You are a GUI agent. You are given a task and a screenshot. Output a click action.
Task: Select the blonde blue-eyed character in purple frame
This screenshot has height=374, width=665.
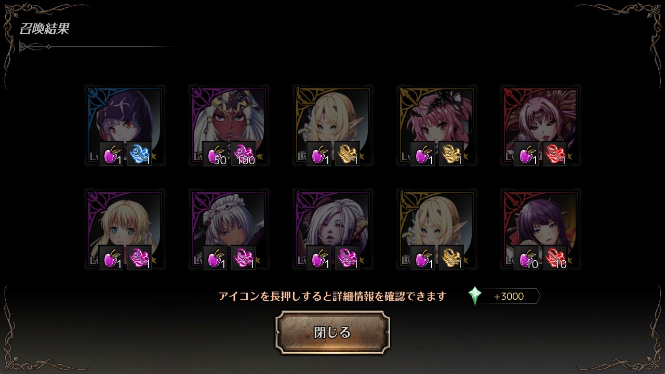[125, 229]
